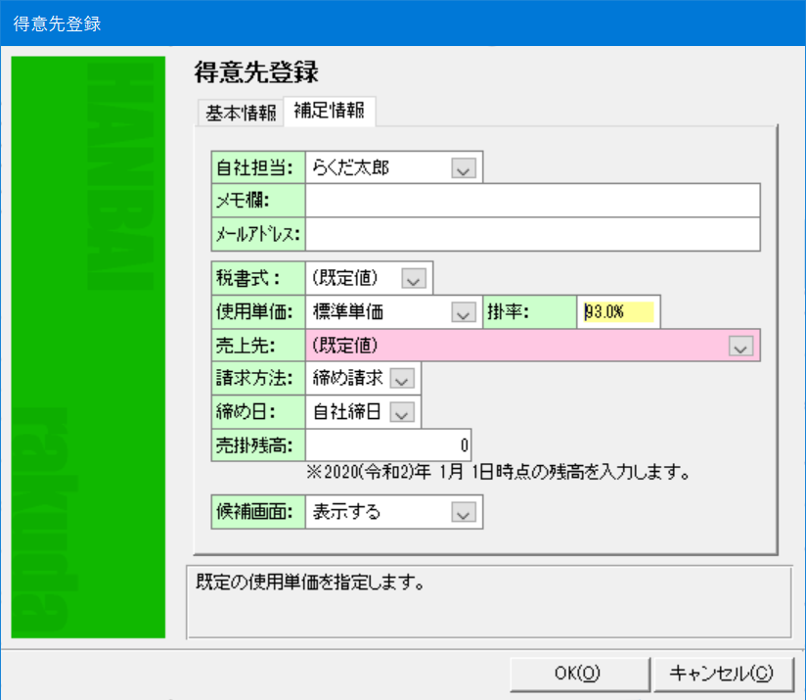The image size is (806, 700).
Task: Click the 得意先登録 heading above the tabs
Action: pyautogui.click(x=256, y=72)
